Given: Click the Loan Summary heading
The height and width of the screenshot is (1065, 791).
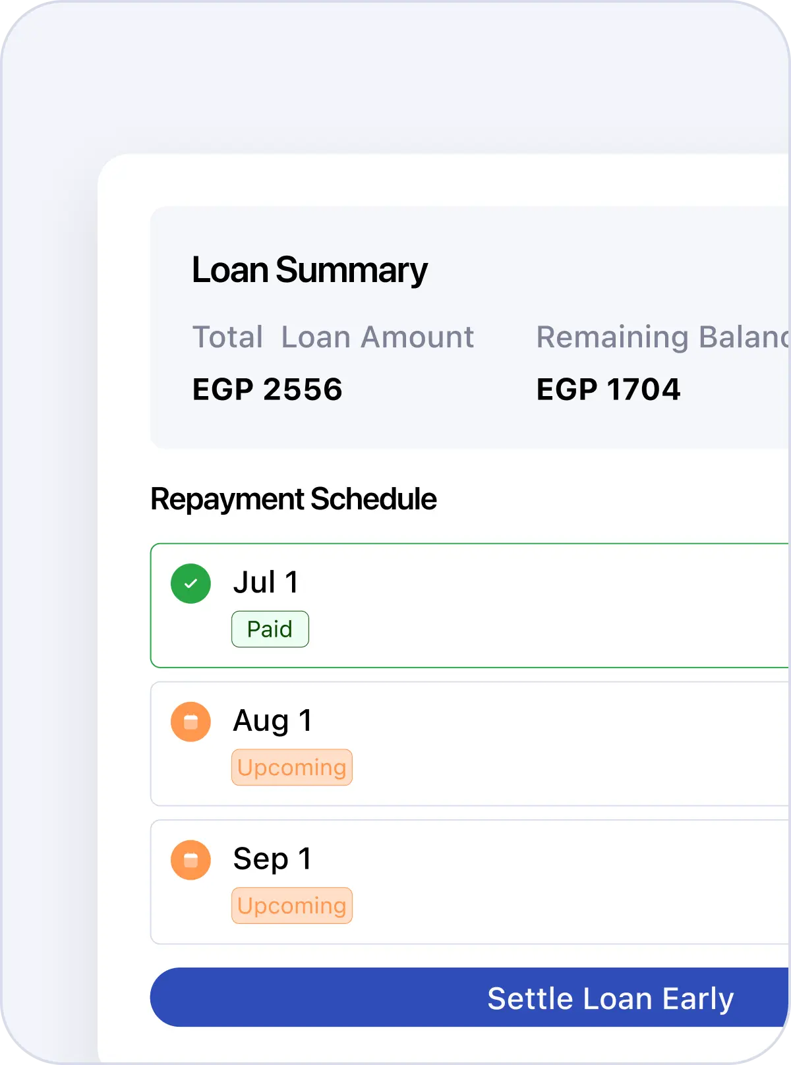Looking at the screenshot, I should tap(309, 270).
